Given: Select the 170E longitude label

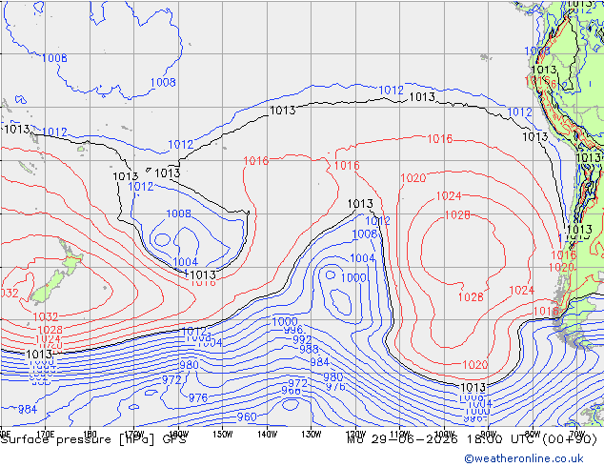Looking at the screenshot, I should pos(45,435).
